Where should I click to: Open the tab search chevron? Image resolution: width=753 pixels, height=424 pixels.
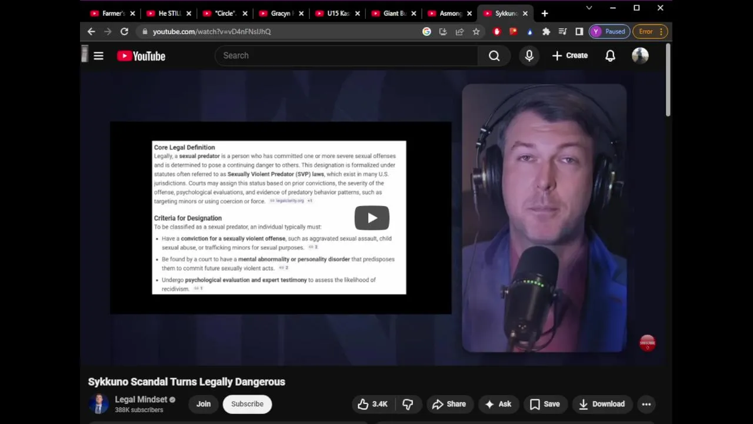(589, 8)
